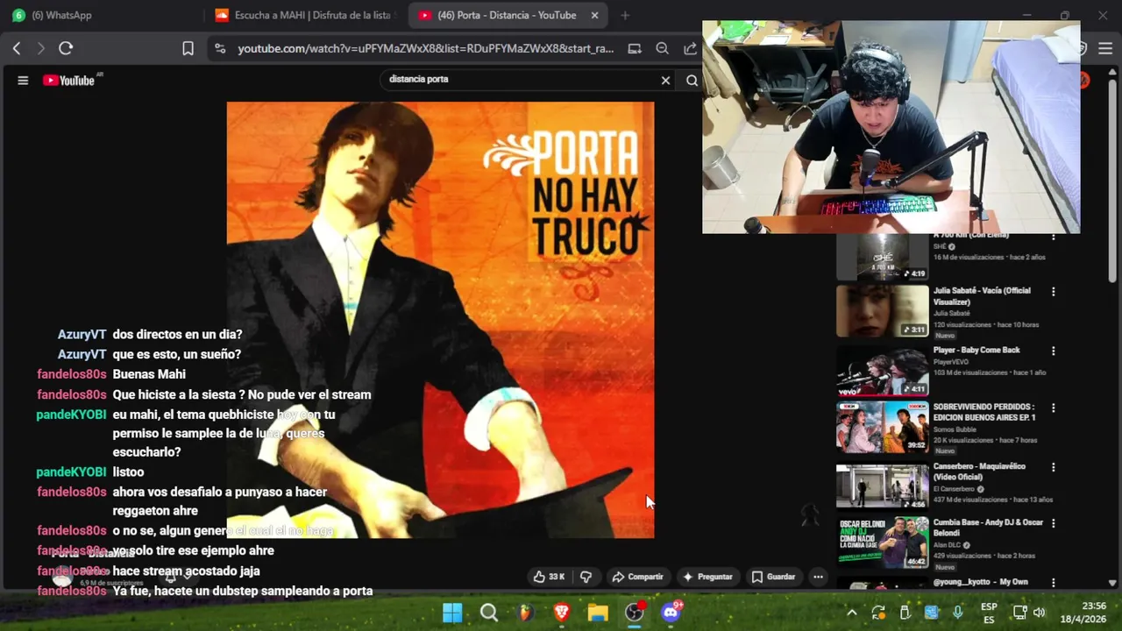Open the 'SOBREVIVIENDO PERDIDOS : EDICION BUENOS AIRES' title
The image size is (1122, 631).
pos(984,412)
